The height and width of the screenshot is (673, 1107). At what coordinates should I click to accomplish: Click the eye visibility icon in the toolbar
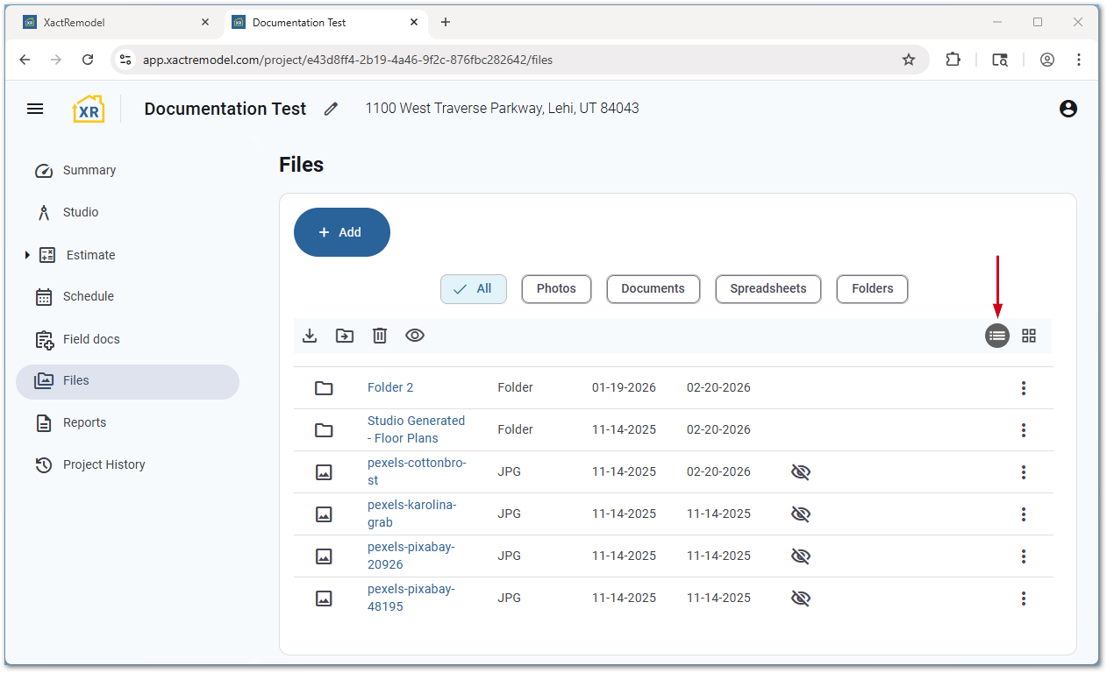[x=414, y=336]
